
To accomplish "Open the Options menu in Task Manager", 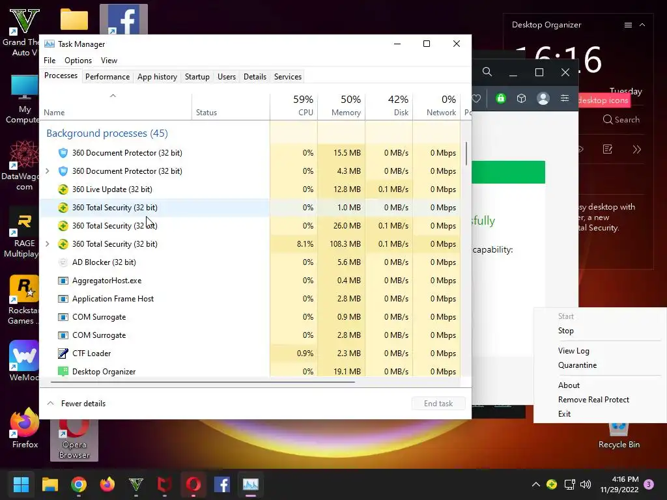I will coord(78,61).
